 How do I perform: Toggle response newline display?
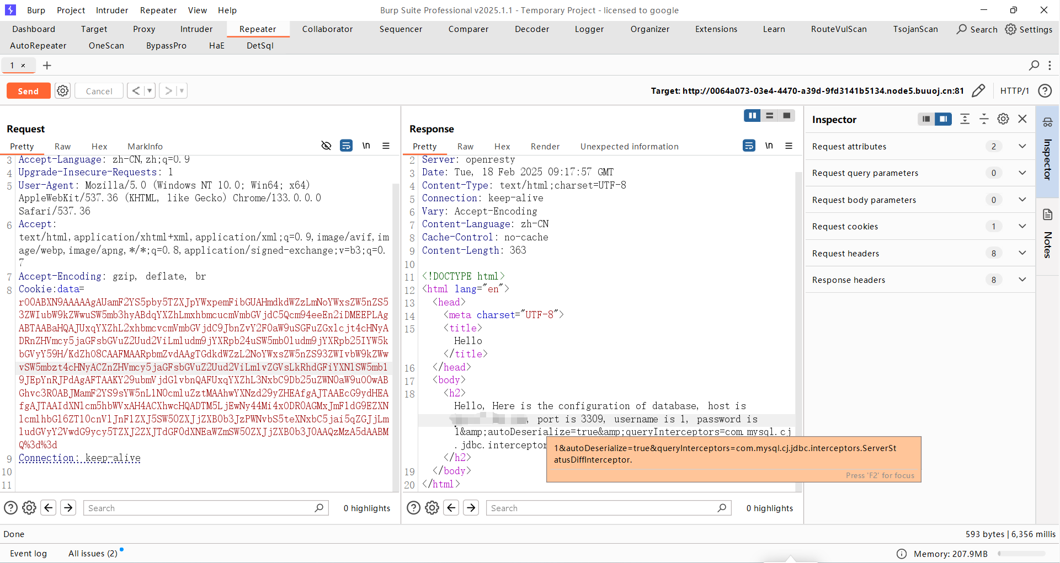tap(769, 146)
